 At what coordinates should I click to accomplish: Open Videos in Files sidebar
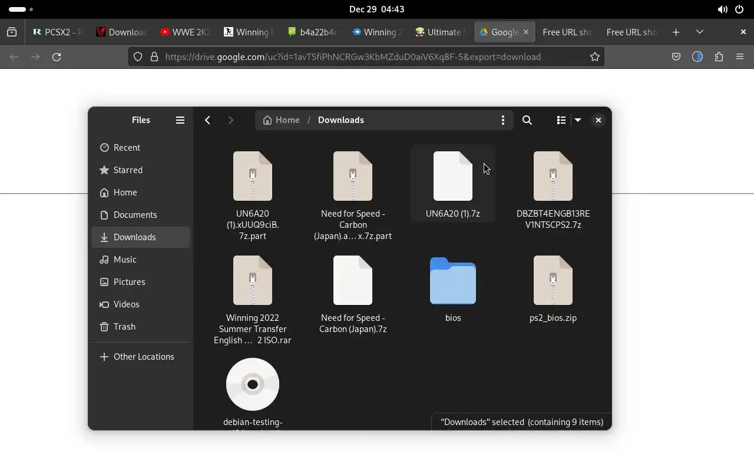141,304
